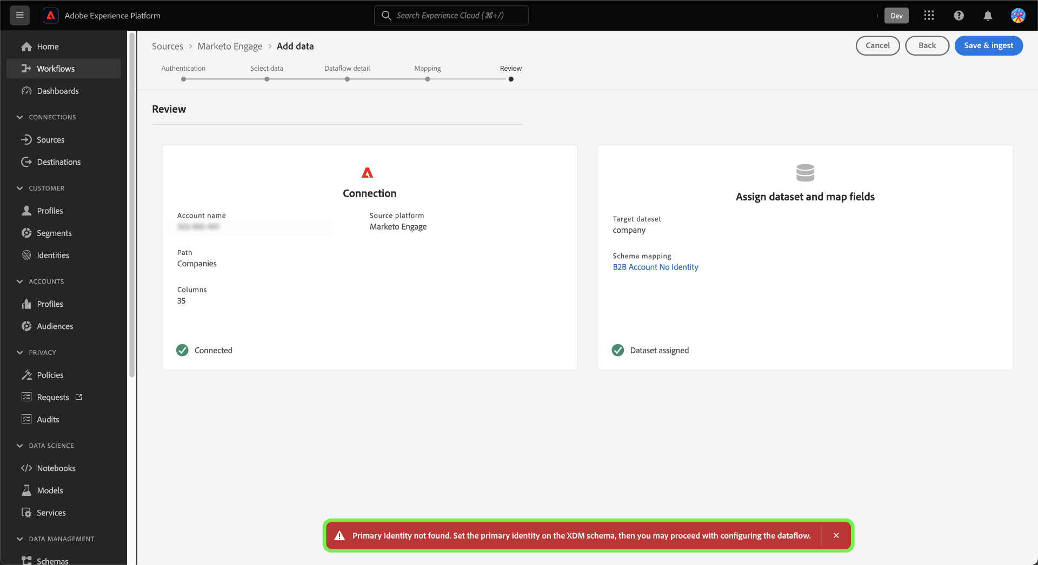The width and height of the screenshot is (1038, 565).
Task: Toggle the hamburger navigation menu
Action: coord(20,15)
